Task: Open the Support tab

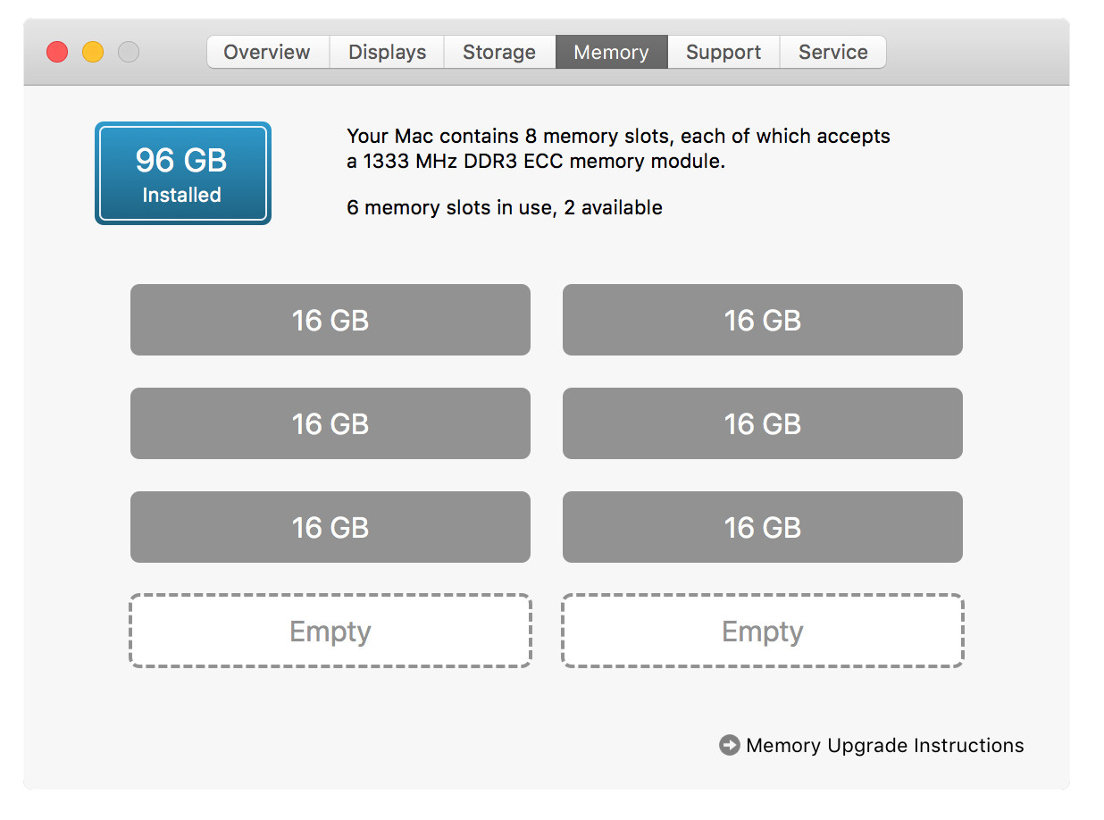Action: 723,52
